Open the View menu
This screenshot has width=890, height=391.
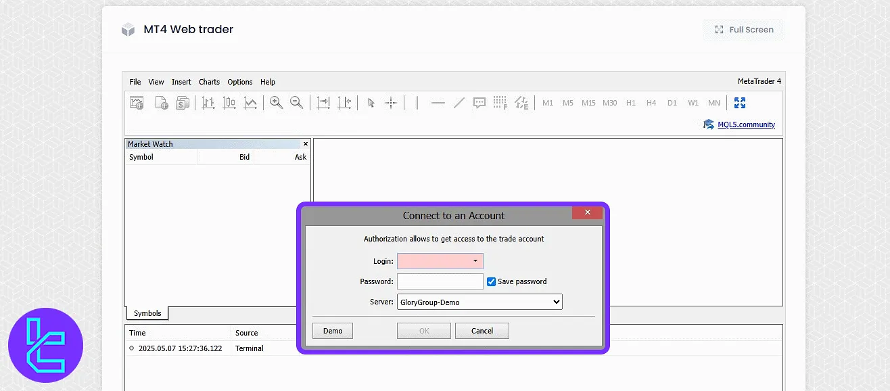click(x=156, y=82)
